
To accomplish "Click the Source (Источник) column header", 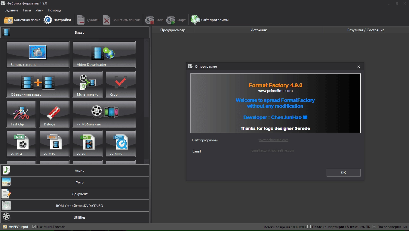I will (x=258, y=30).
